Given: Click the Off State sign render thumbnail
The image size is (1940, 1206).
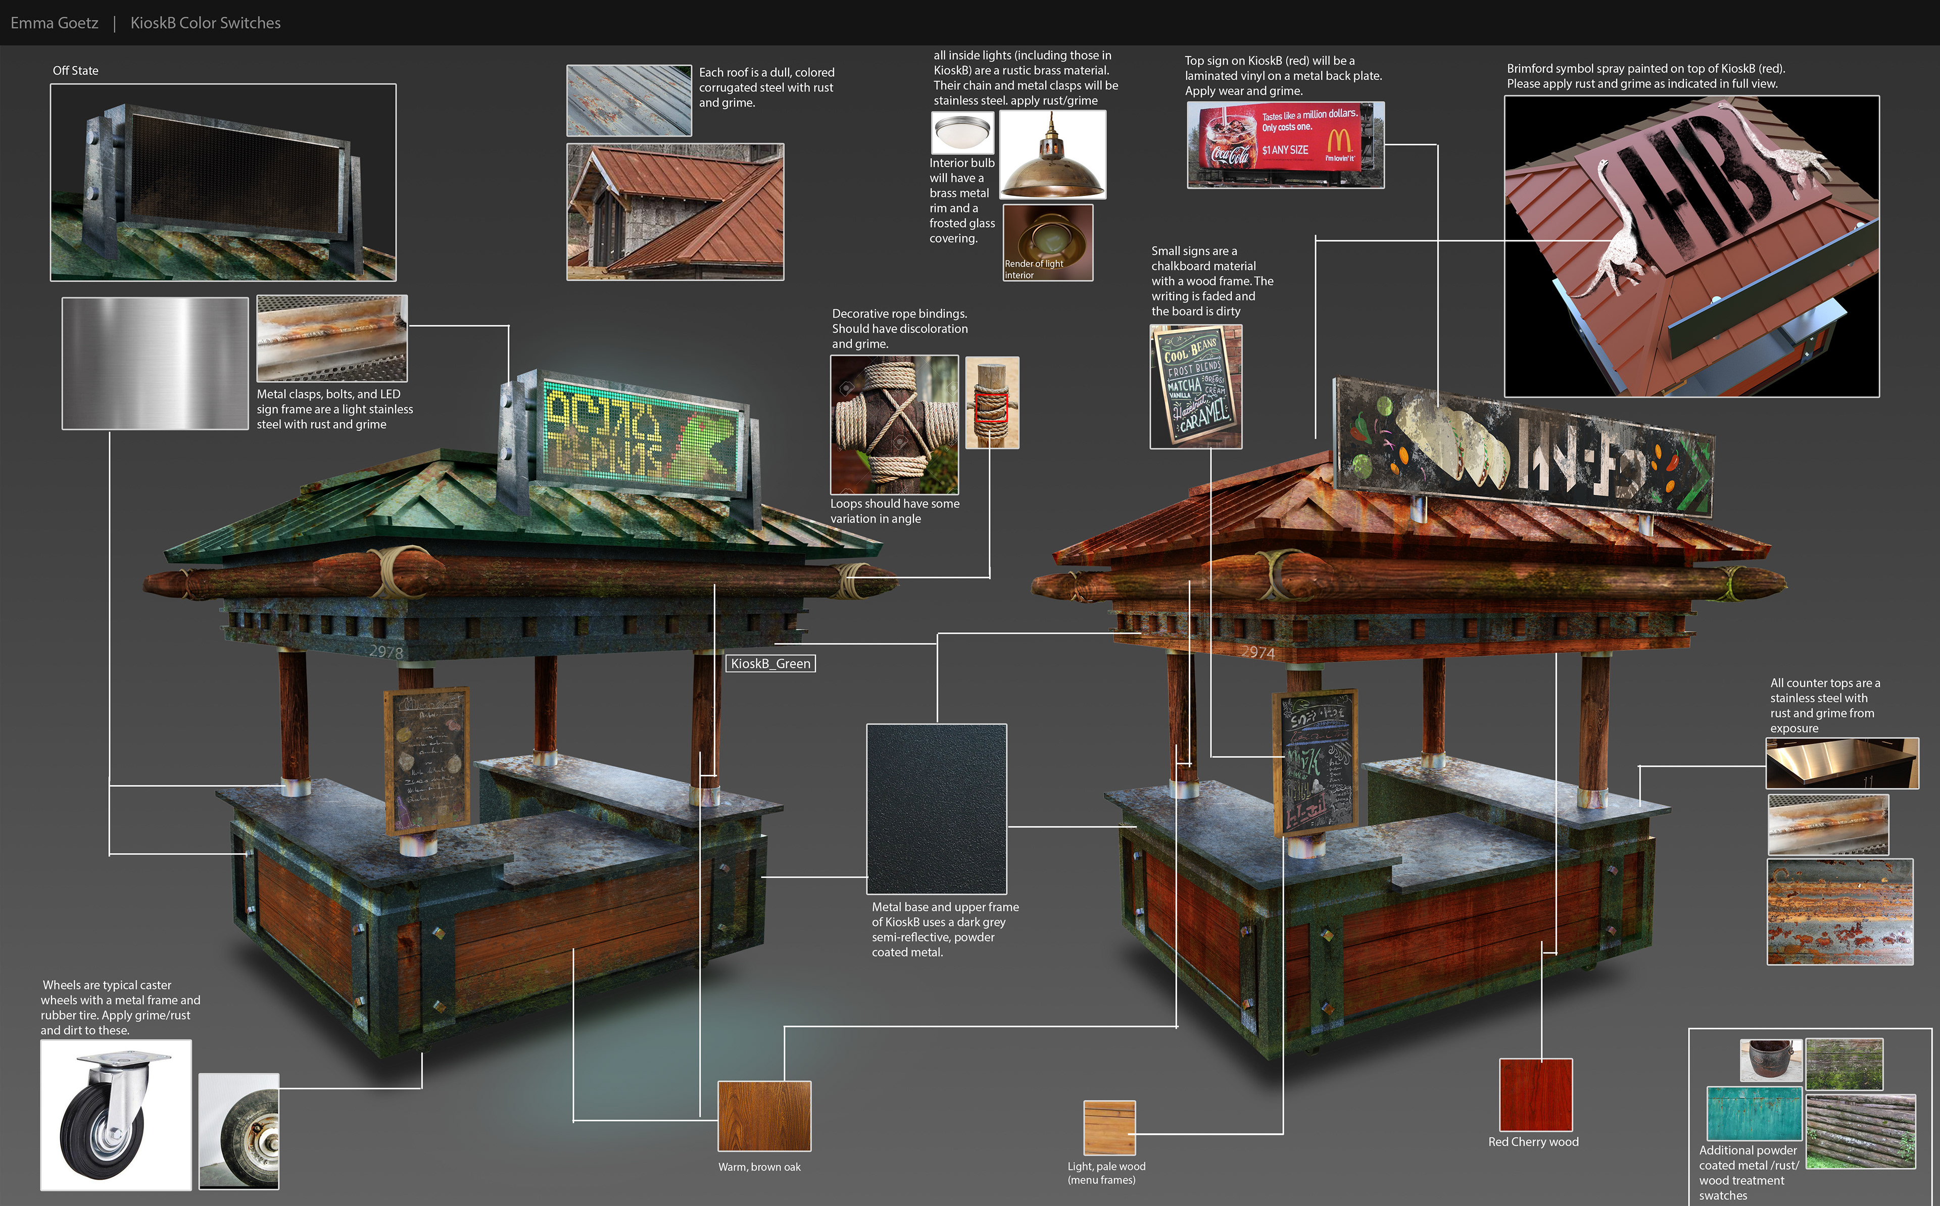Looking at the screenshot, I should click(x=223, y=182).
